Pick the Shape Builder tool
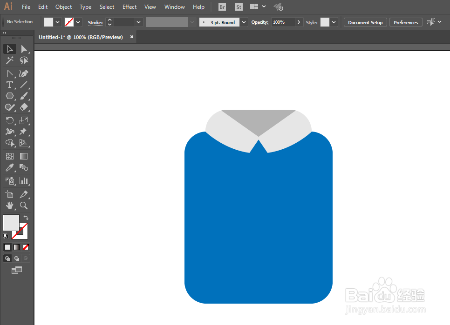The width and height of the screenshot is (450, 325). coord(10,143)
